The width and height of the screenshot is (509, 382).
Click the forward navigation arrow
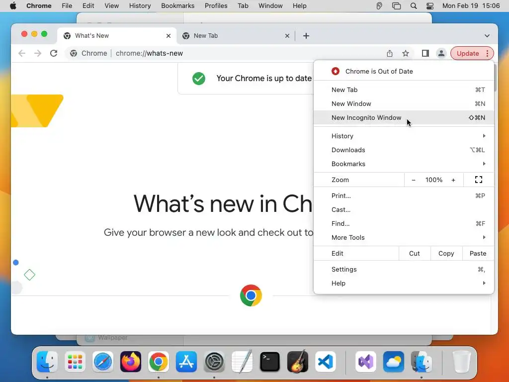(x=38, y=53)
